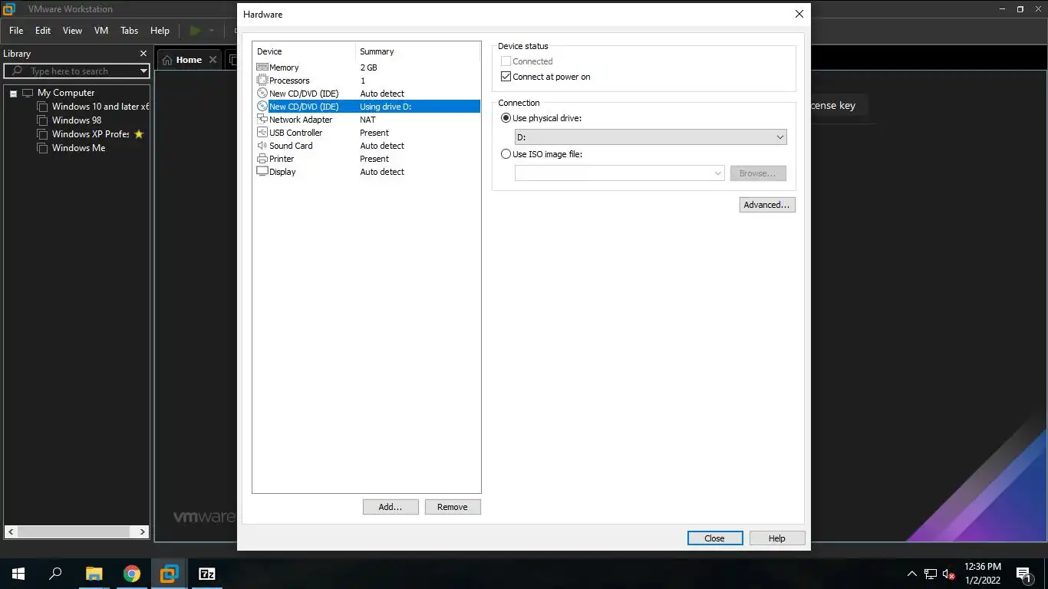Image resolution: width=1048 pixels, height=589 pixels.
Task: Click the VMware Workstation title bar icon
Action: tap(9, 9)
